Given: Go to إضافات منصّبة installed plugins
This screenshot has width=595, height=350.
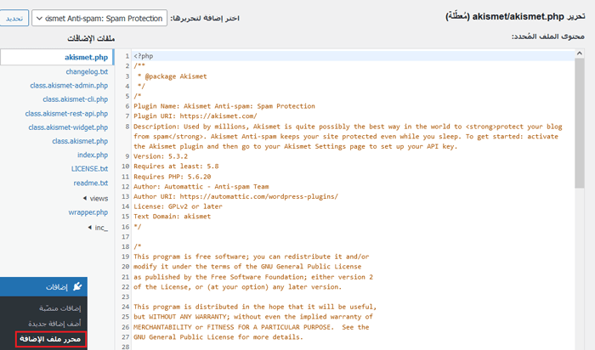Looking at the screenshot, I should [59, 308].
